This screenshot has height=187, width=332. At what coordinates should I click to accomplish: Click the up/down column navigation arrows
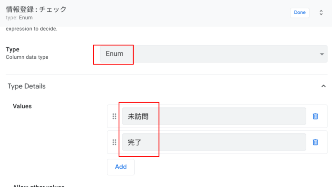[x=321, y=13]
